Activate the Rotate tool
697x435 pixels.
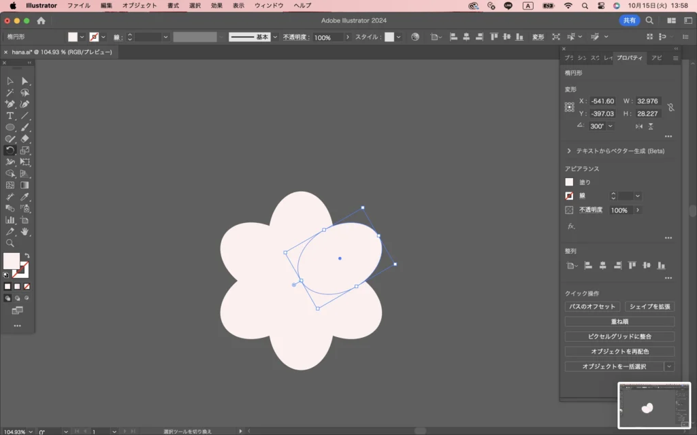coord(10,150)
